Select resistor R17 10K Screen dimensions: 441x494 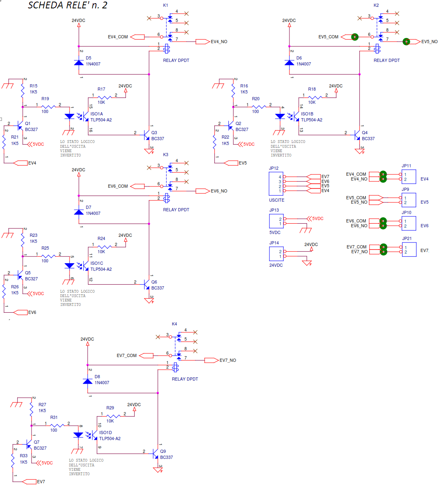pyautogui.click(x=105, y=97)
